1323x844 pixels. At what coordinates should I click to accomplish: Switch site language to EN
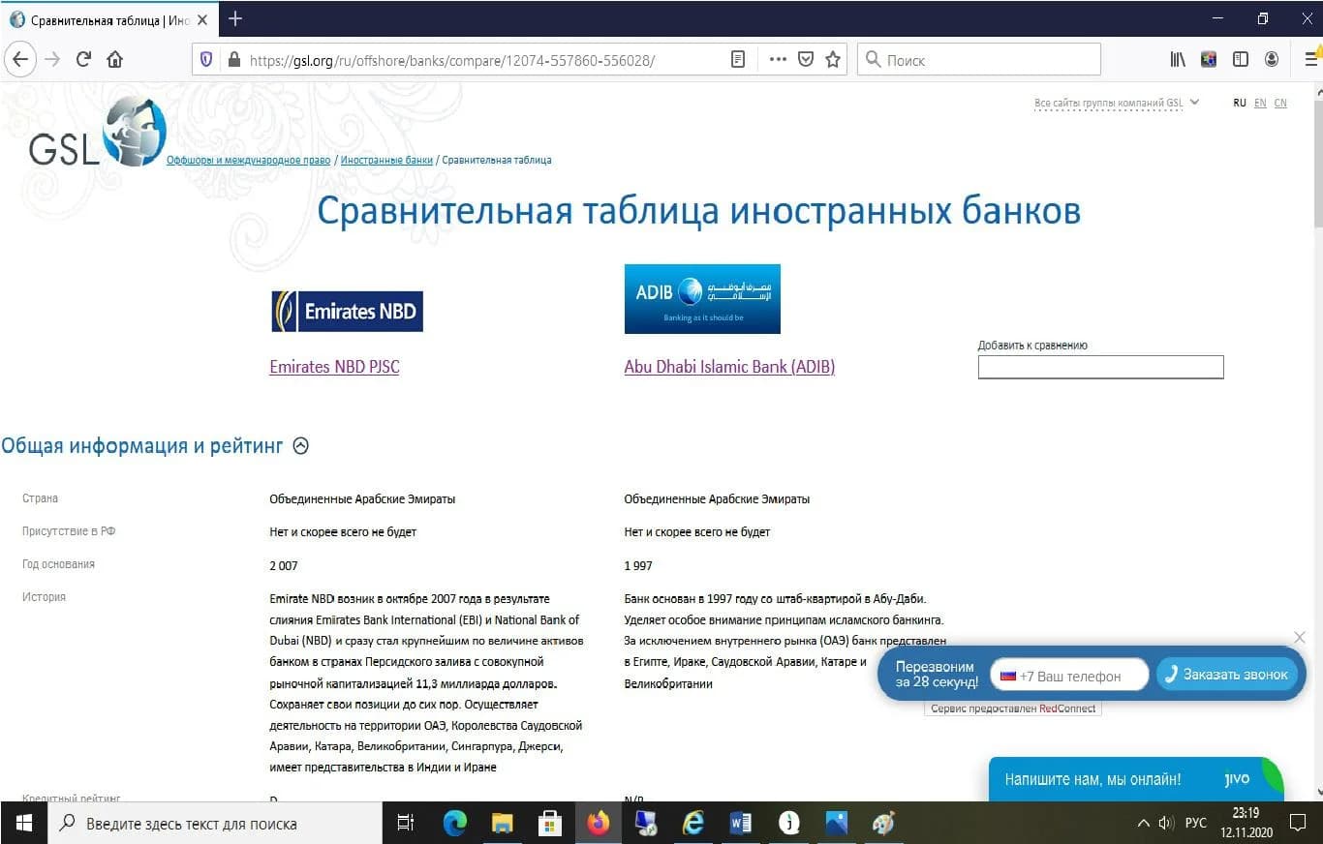tap(1260, 103)
